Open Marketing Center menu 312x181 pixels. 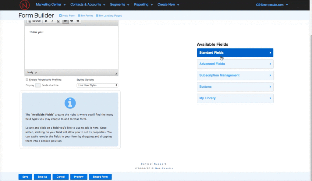51,5
